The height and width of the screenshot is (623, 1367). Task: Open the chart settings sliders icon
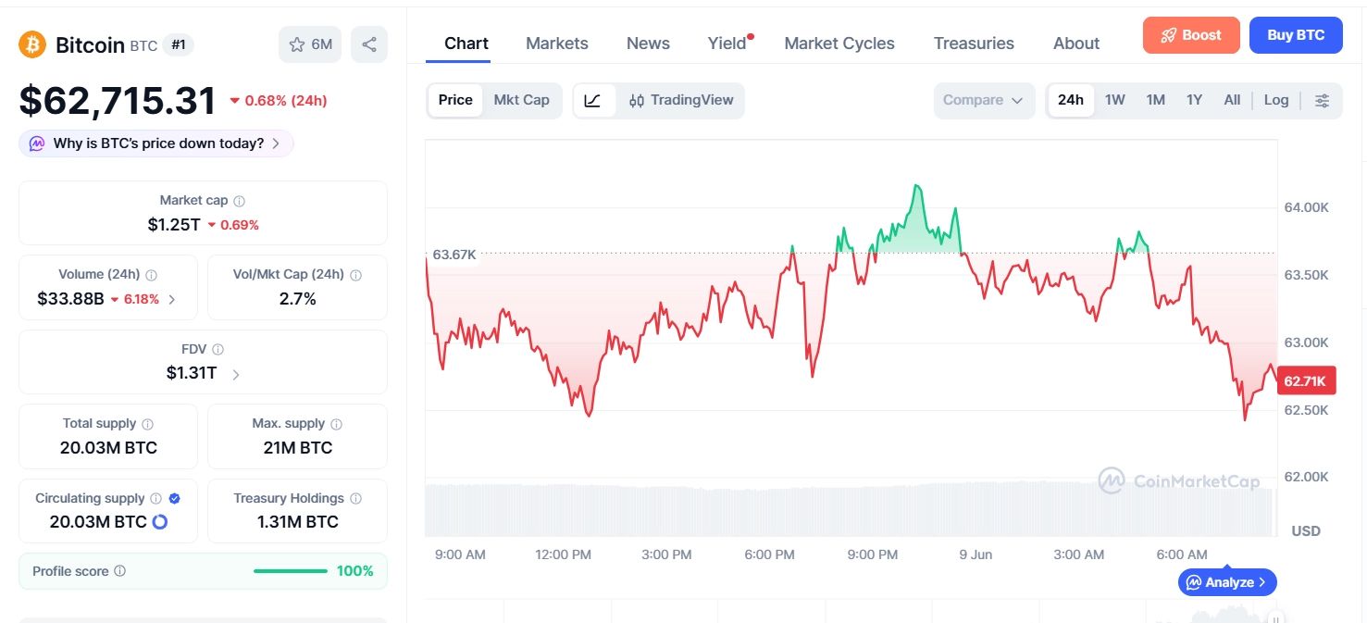pyautogui.click(x=1323, y=100)
